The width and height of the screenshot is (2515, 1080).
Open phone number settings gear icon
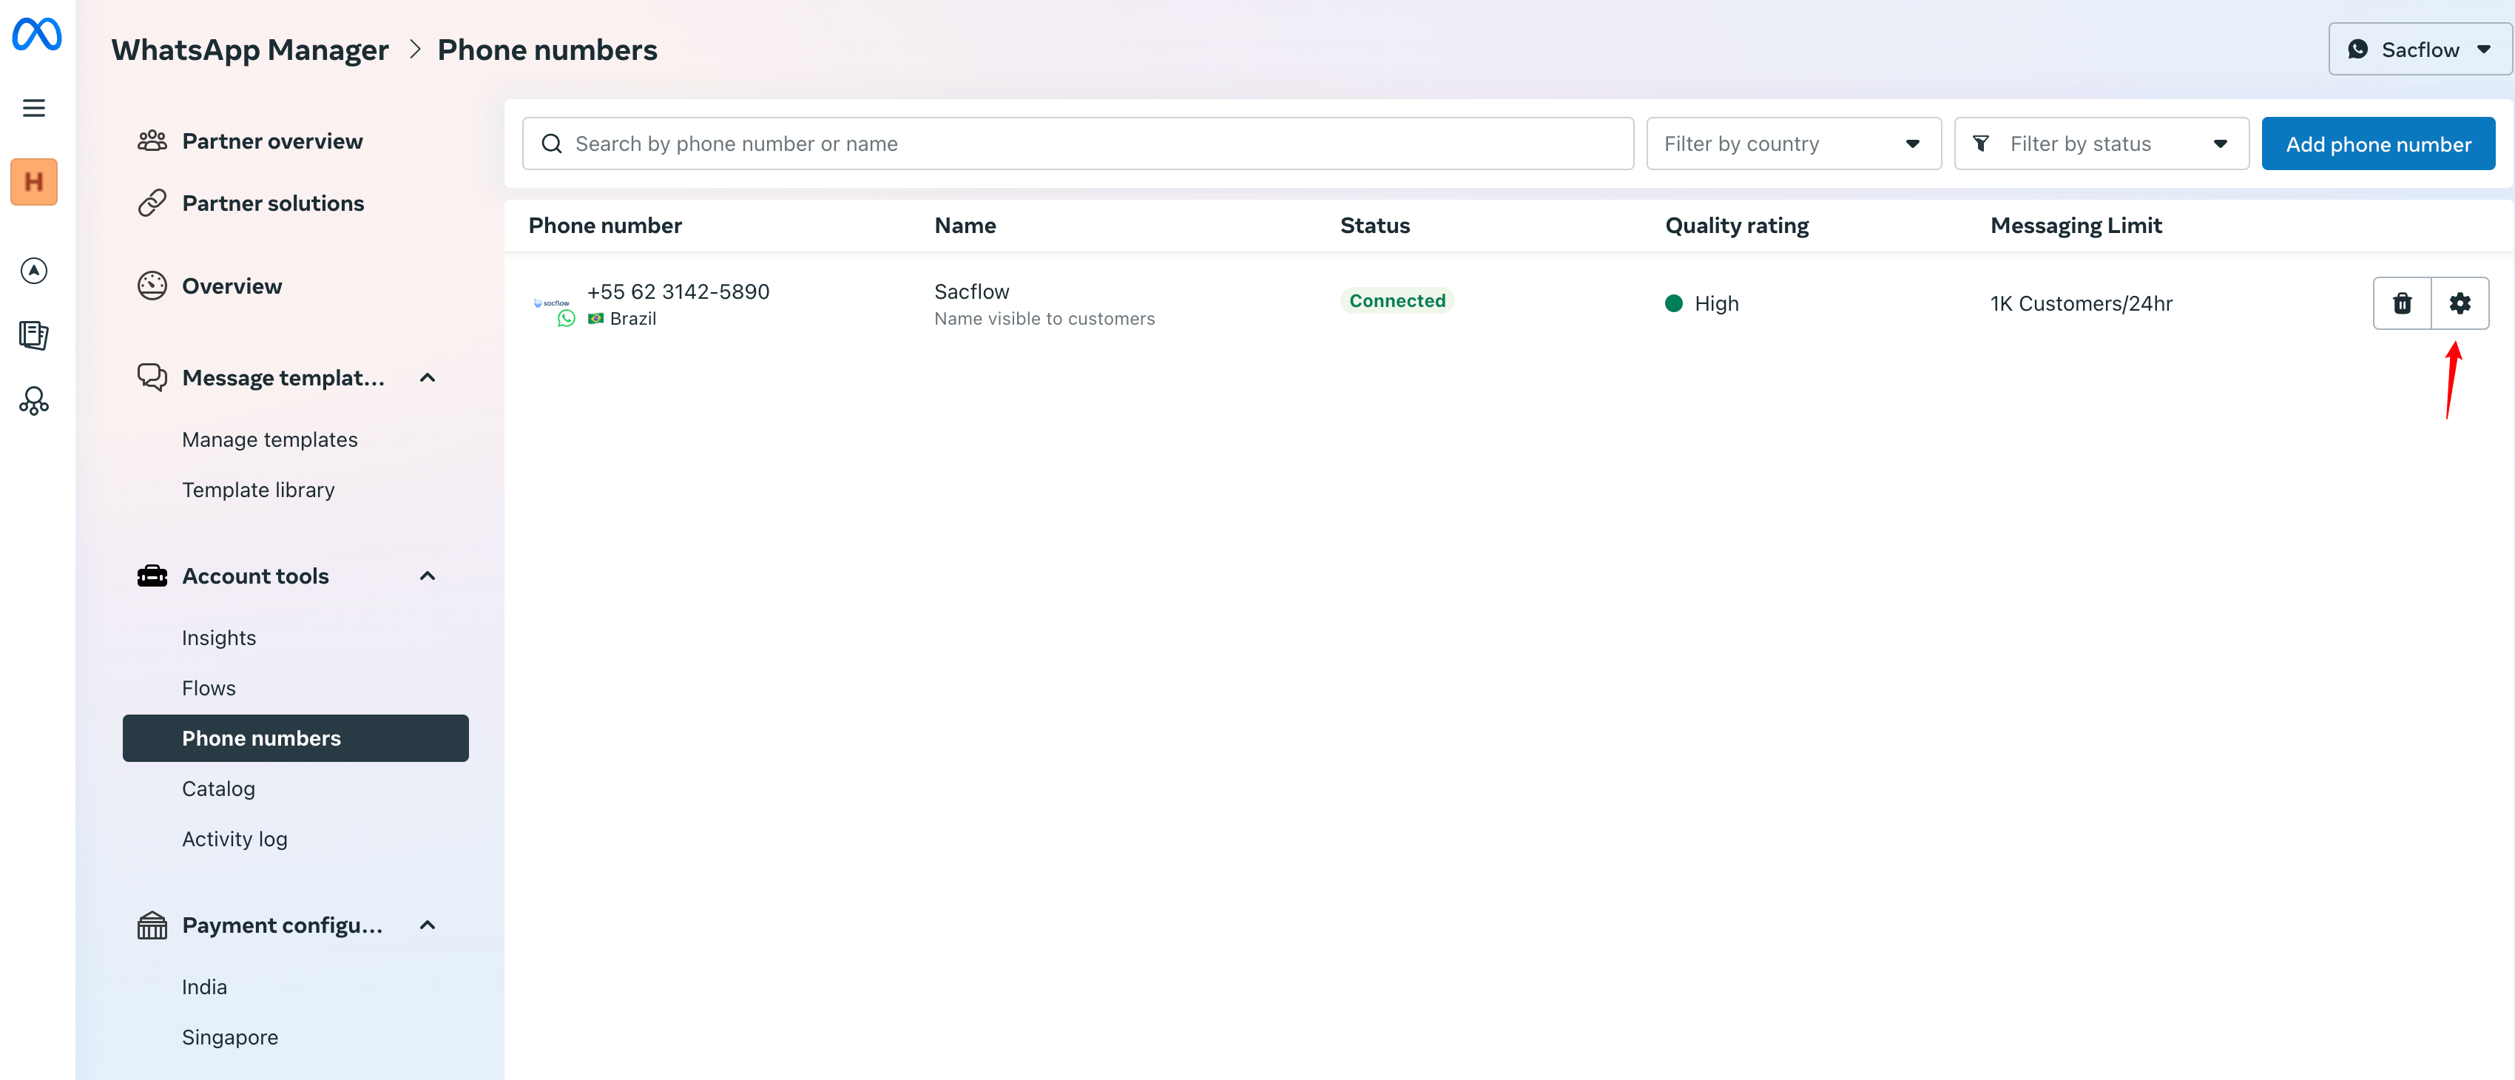click(x=2460, y=304)
